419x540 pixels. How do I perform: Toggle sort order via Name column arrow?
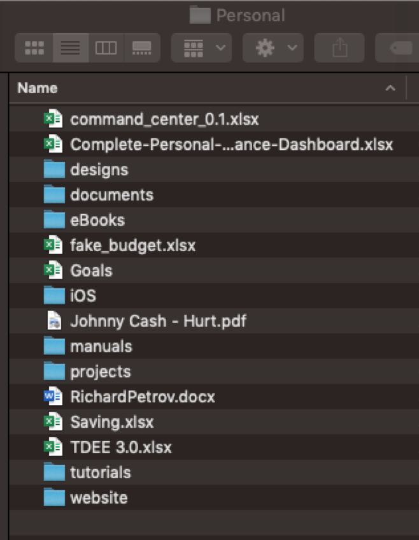390,88
